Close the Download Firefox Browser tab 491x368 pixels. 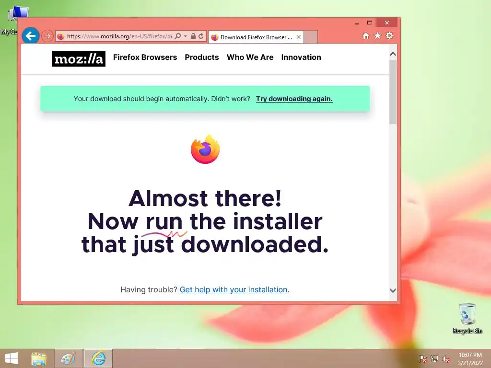coord(299,37)
